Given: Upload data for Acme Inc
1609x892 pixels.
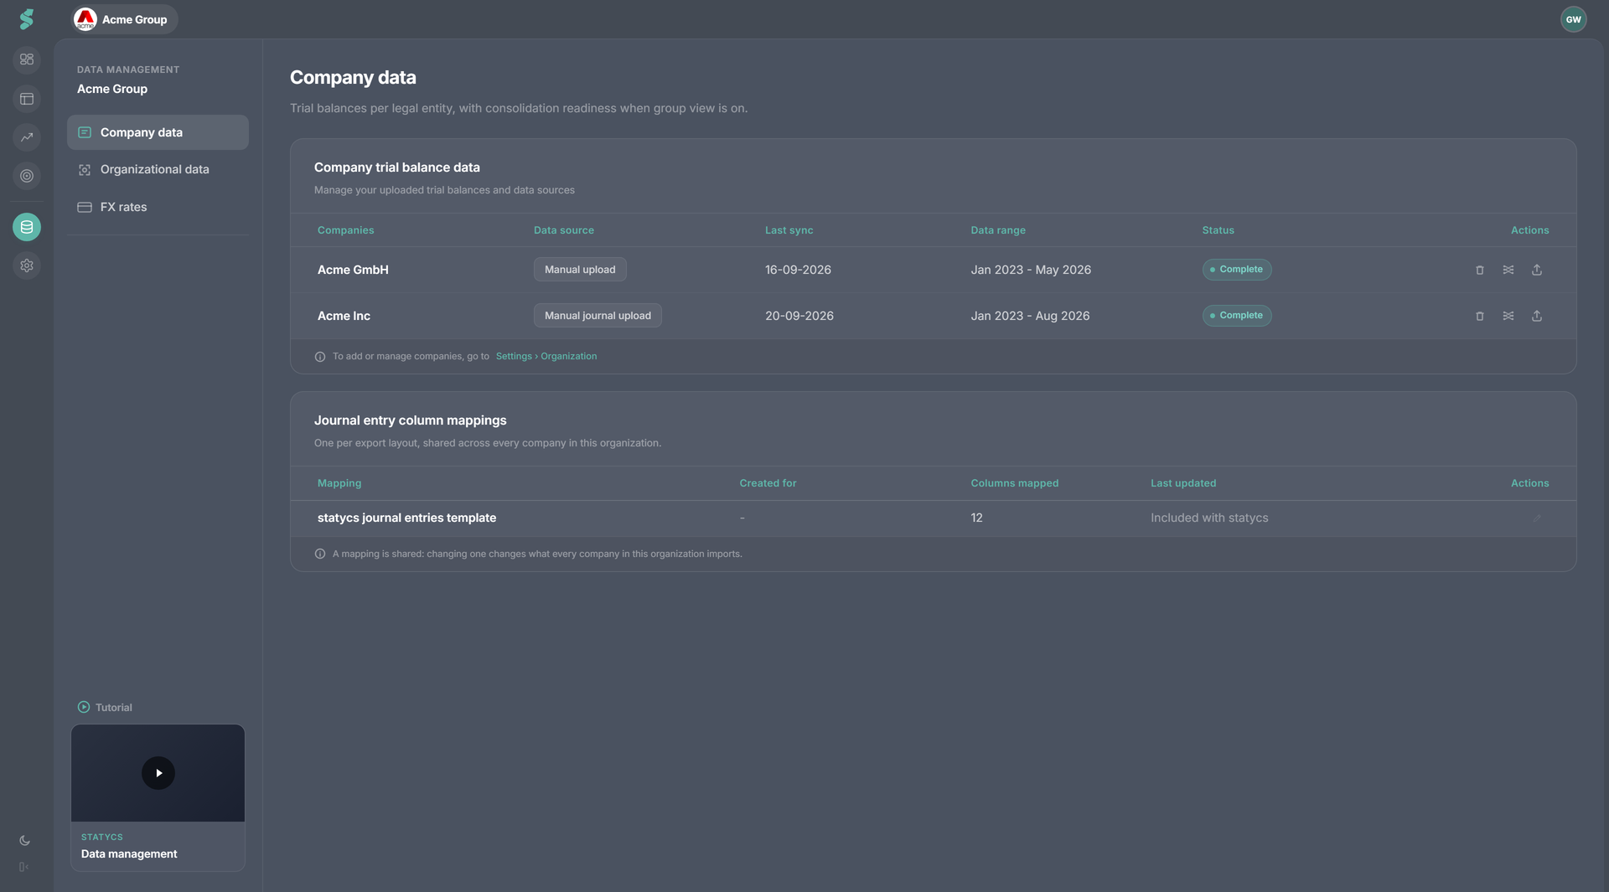Looking at the screenshot, I should tap(1537, 316).
